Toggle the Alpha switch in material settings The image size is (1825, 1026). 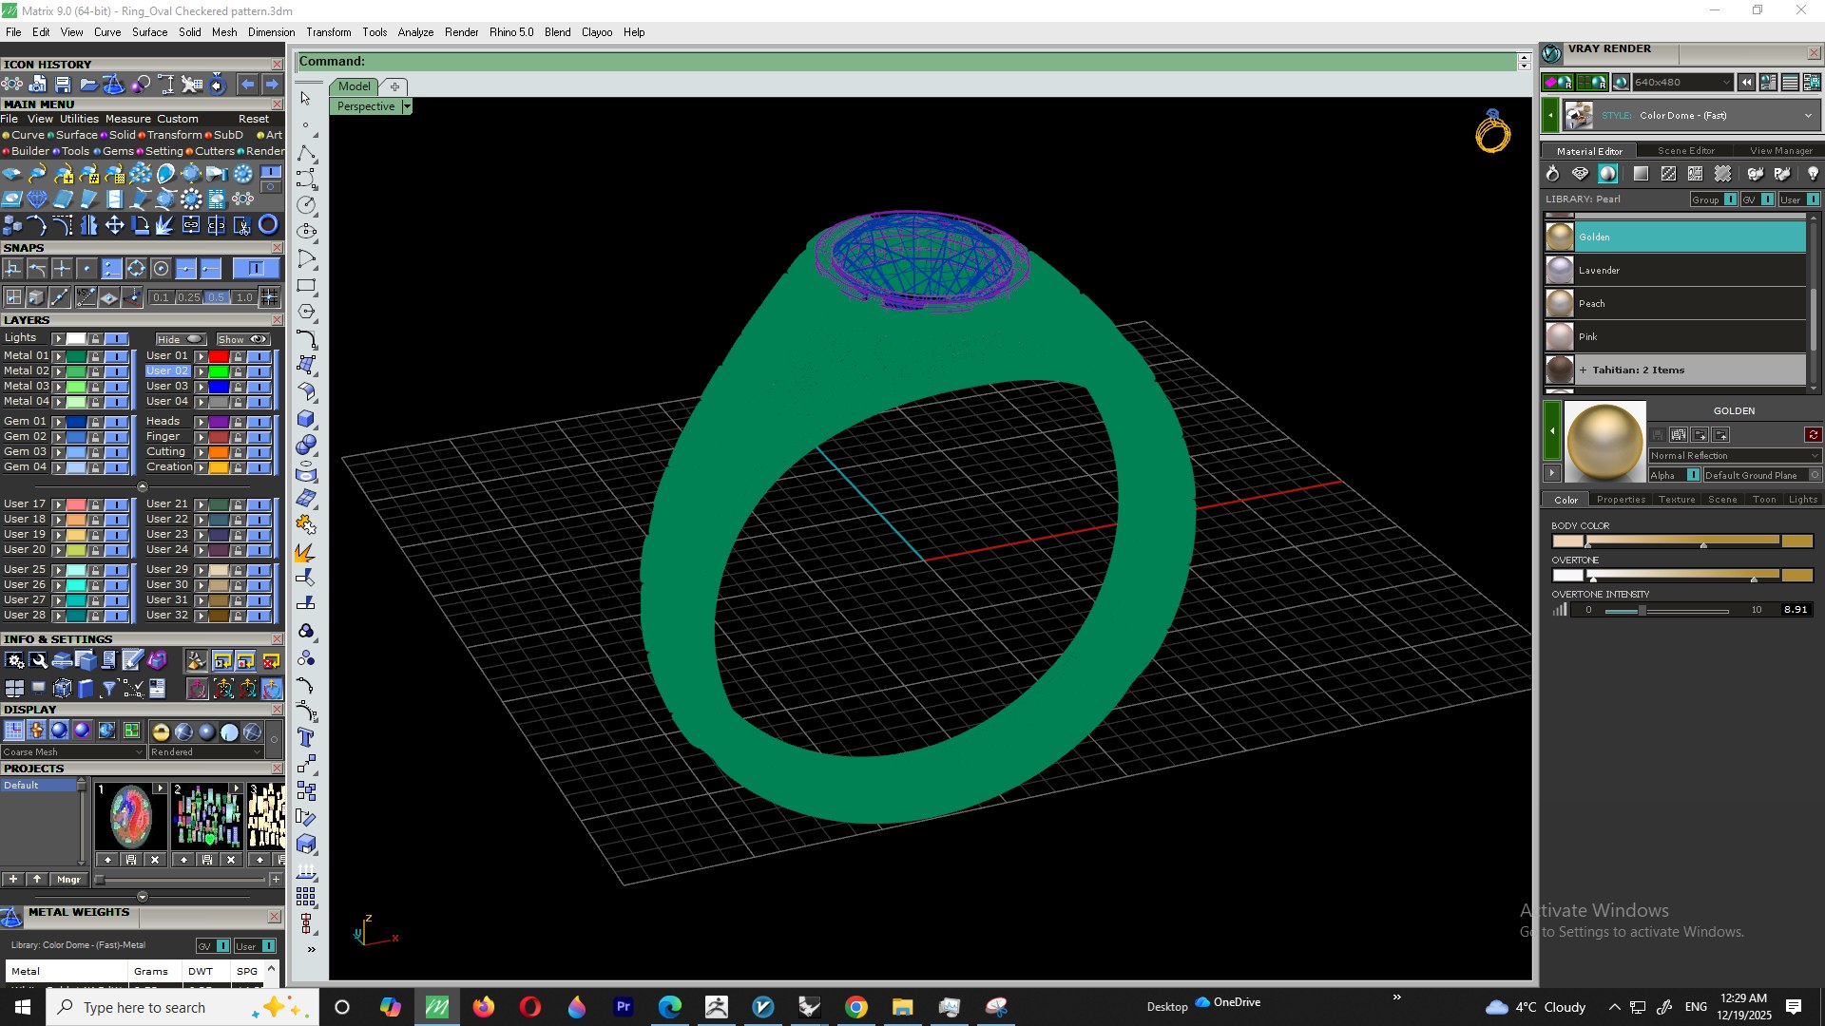click(x=1693, y=475)
